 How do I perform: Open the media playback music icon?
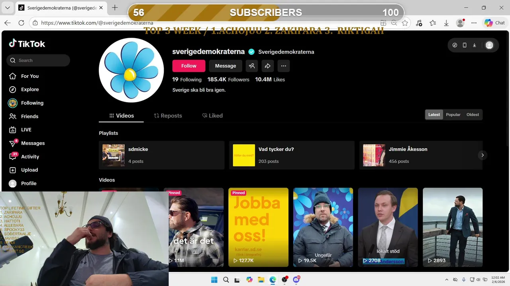pyautogui.click(x=419, y=23)
